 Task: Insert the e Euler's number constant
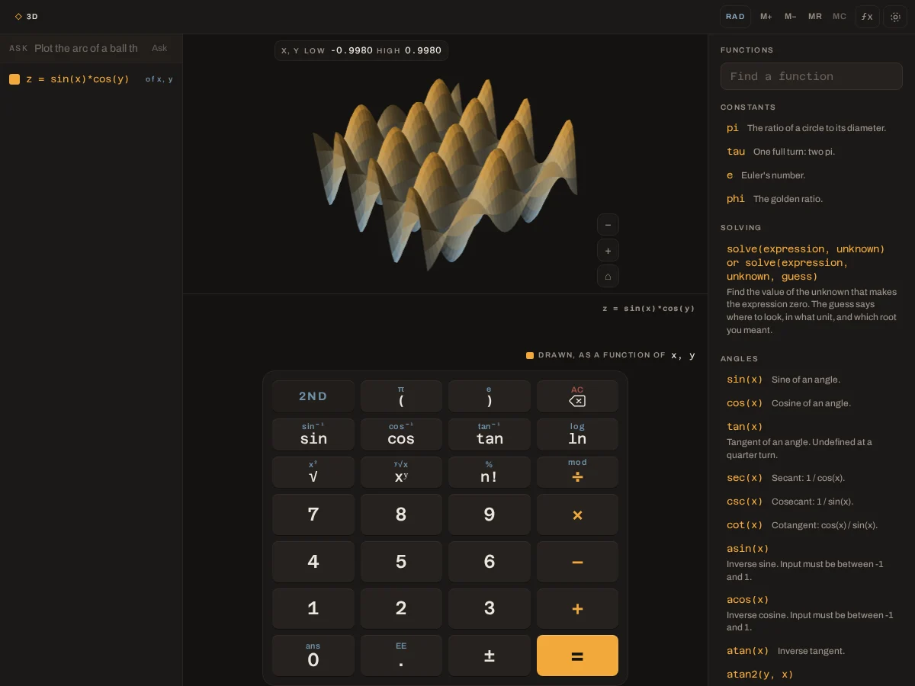[811, 175]
